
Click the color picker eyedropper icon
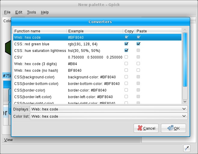coord(187,148)
